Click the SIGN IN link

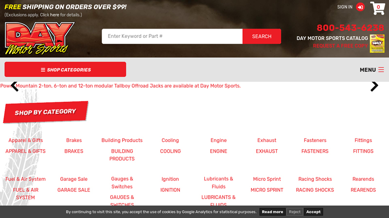[x=345, y=7]
